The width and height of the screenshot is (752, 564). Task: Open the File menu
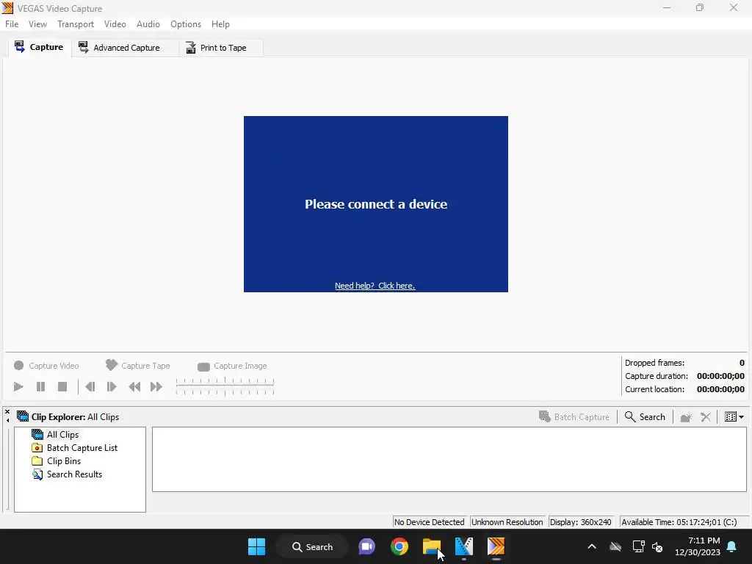click(x=12, y=24)
